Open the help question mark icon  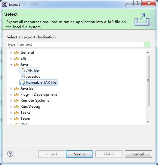pos(10,154)
